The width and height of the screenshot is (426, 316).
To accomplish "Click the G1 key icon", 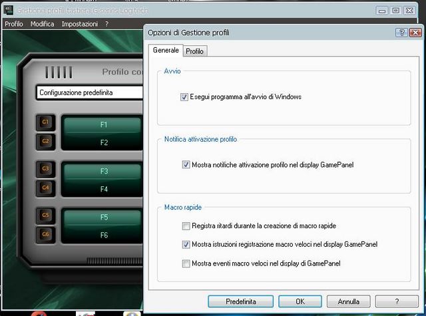I will coord(46,122).
